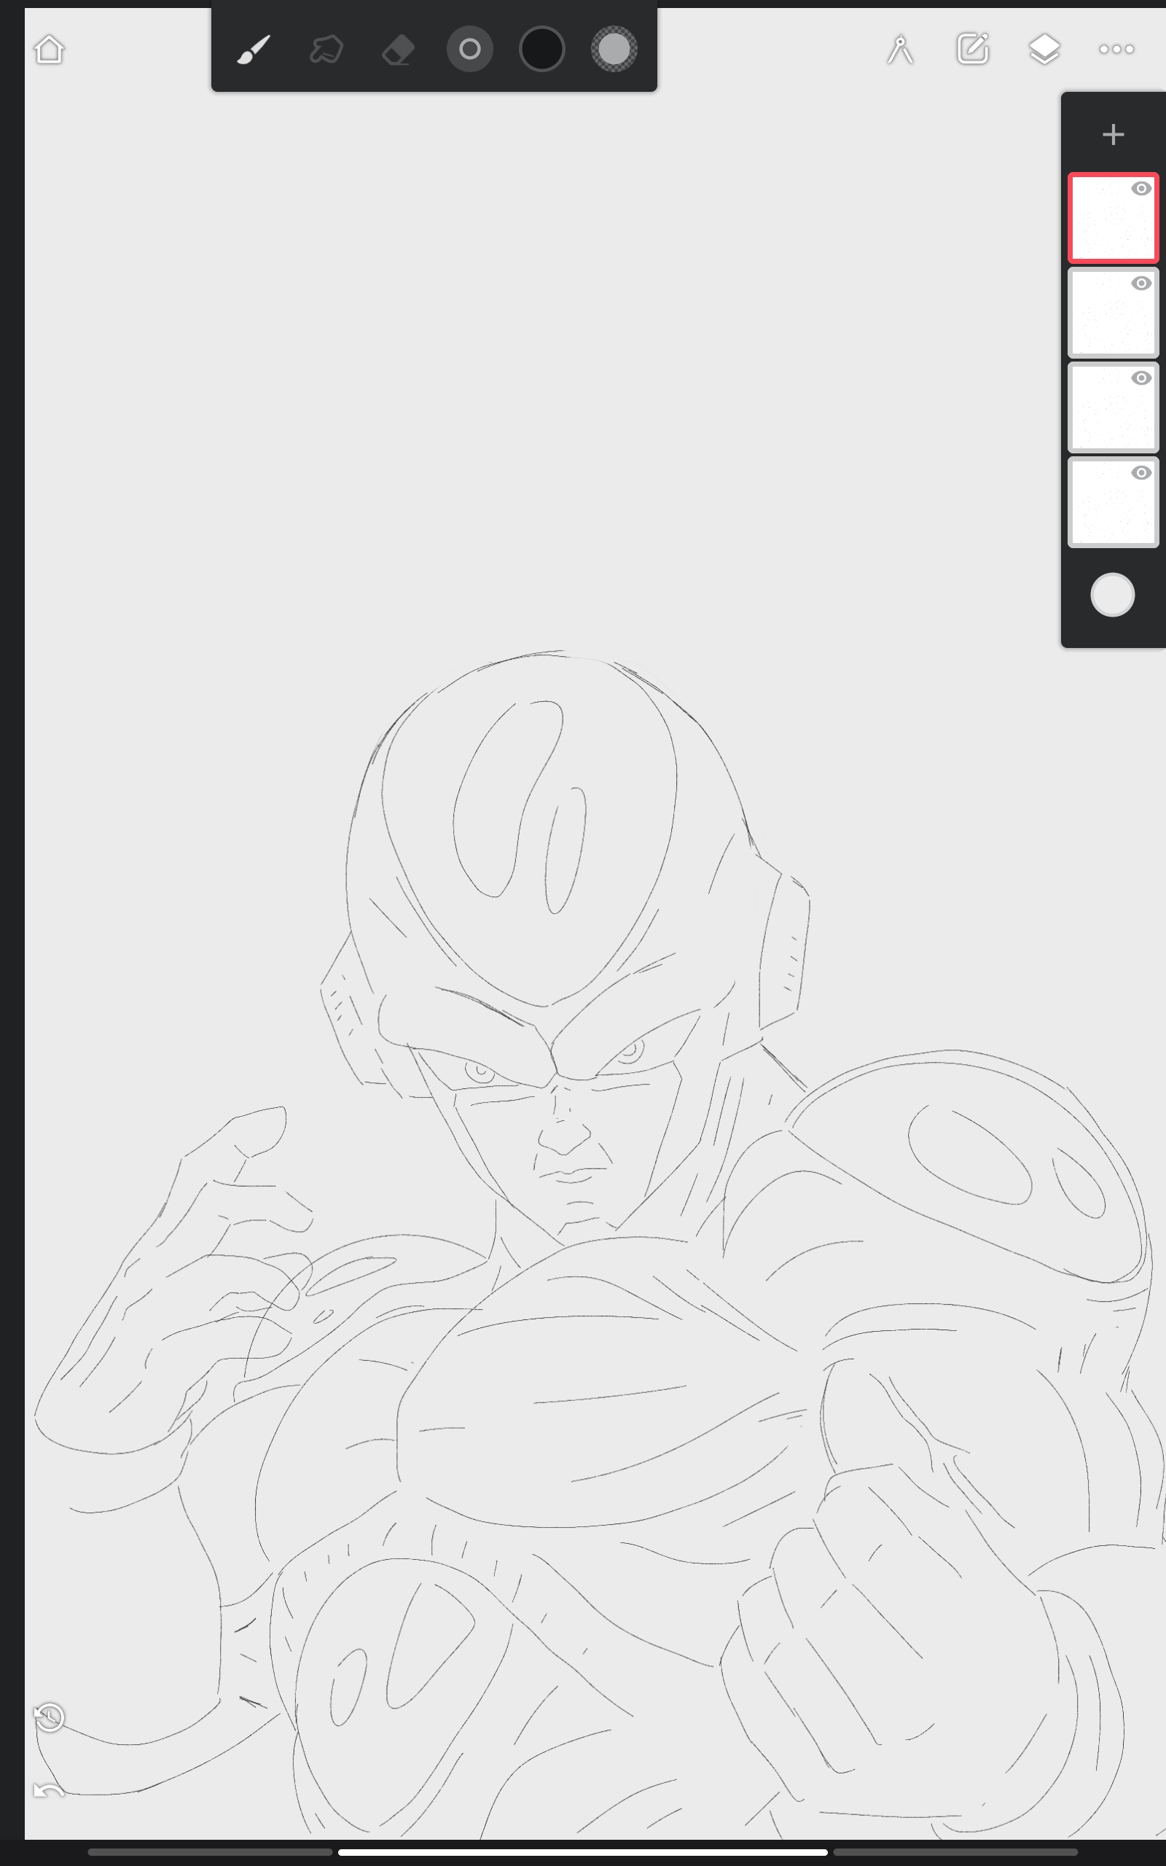Screen dimensions: 1166x1866
Task: Add a new layer with plus button
Action: 1113,135
